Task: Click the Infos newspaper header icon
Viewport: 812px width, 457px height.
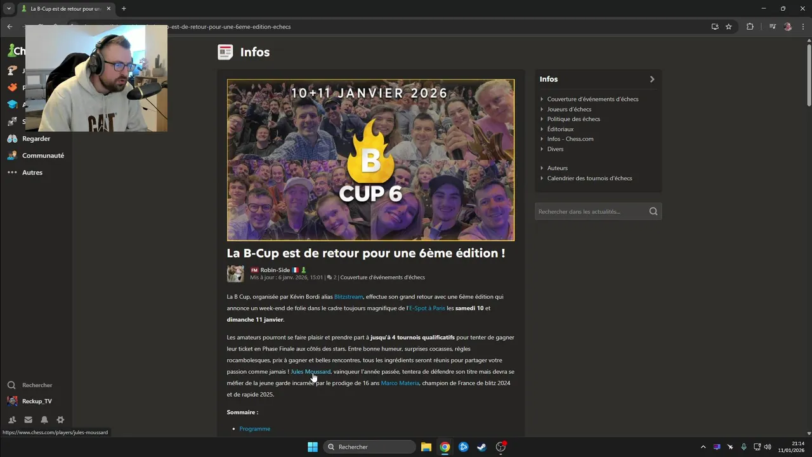Action: [x=225, y=52]
